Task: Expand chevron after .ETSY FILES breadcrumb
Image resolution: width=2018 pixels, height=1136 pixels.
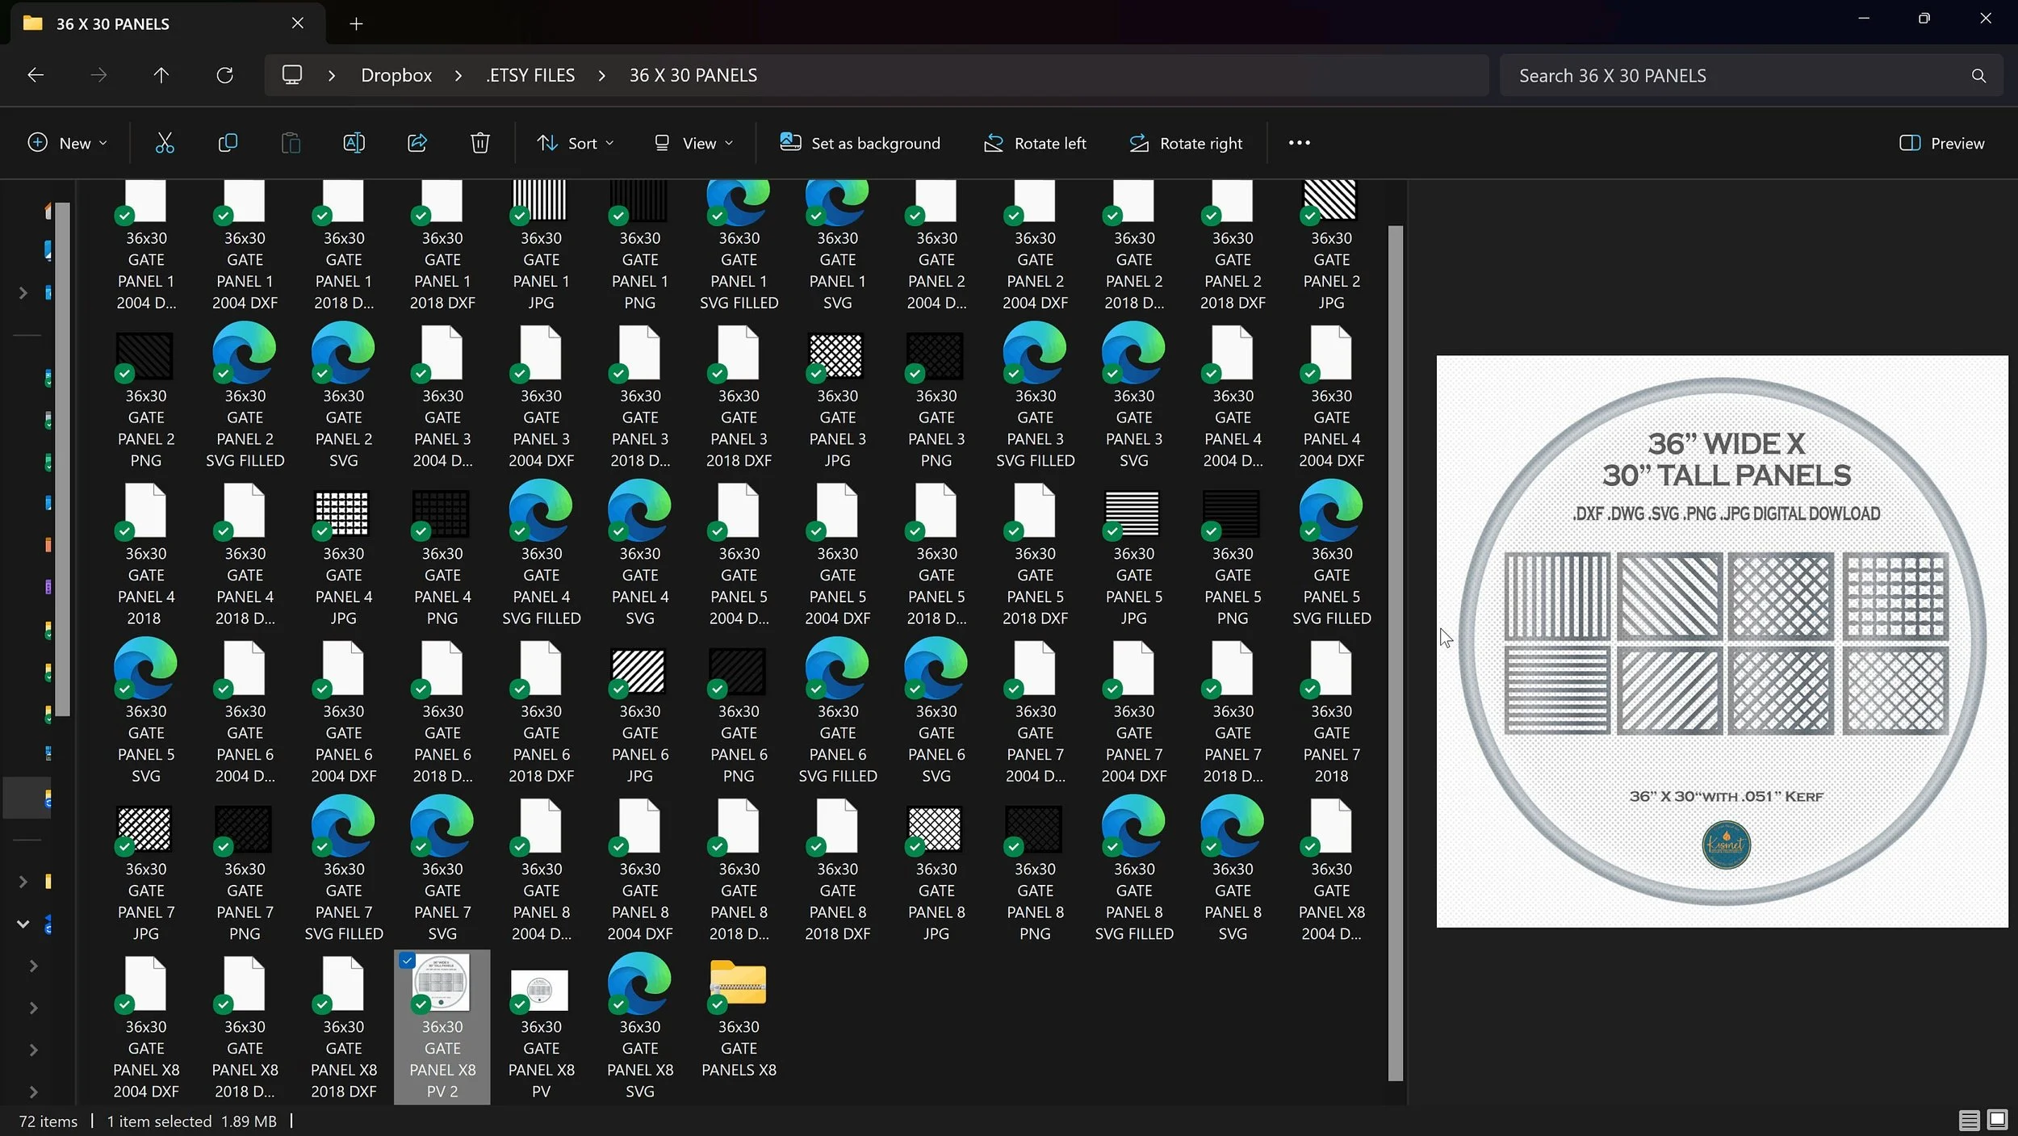Action: pos(601,75)
